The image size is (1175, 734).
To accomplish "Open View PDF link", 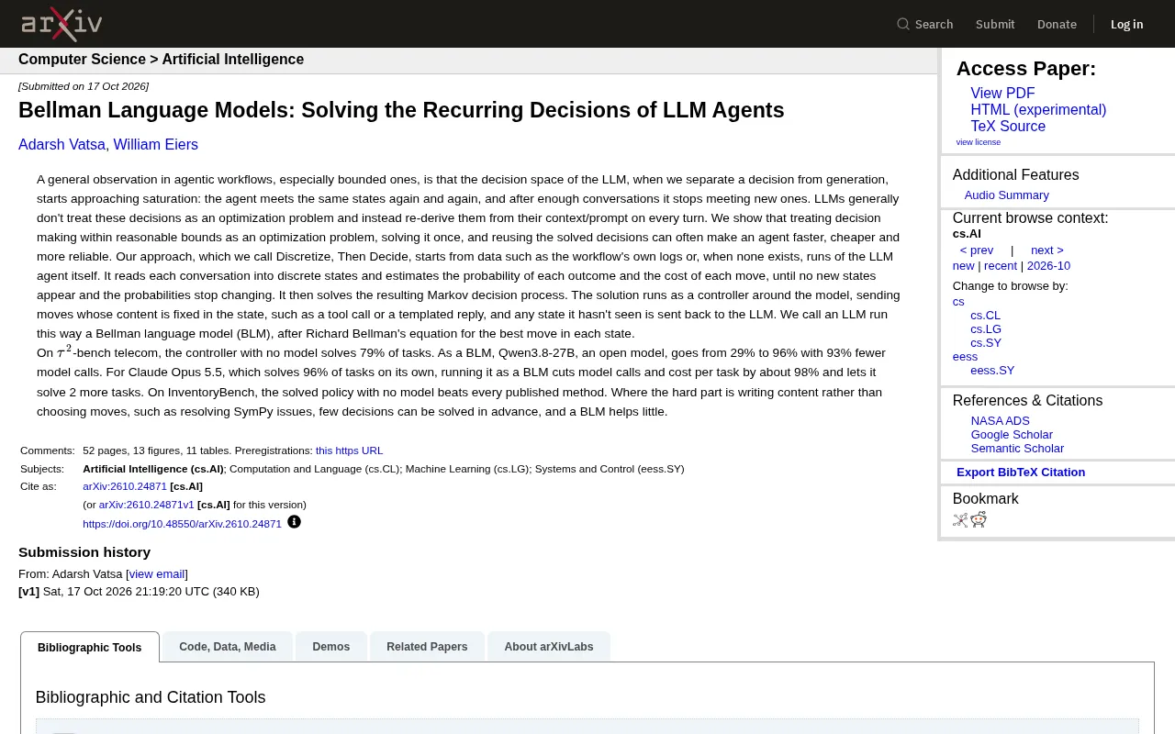I will pyautogui.click(x=1002, y=94).
